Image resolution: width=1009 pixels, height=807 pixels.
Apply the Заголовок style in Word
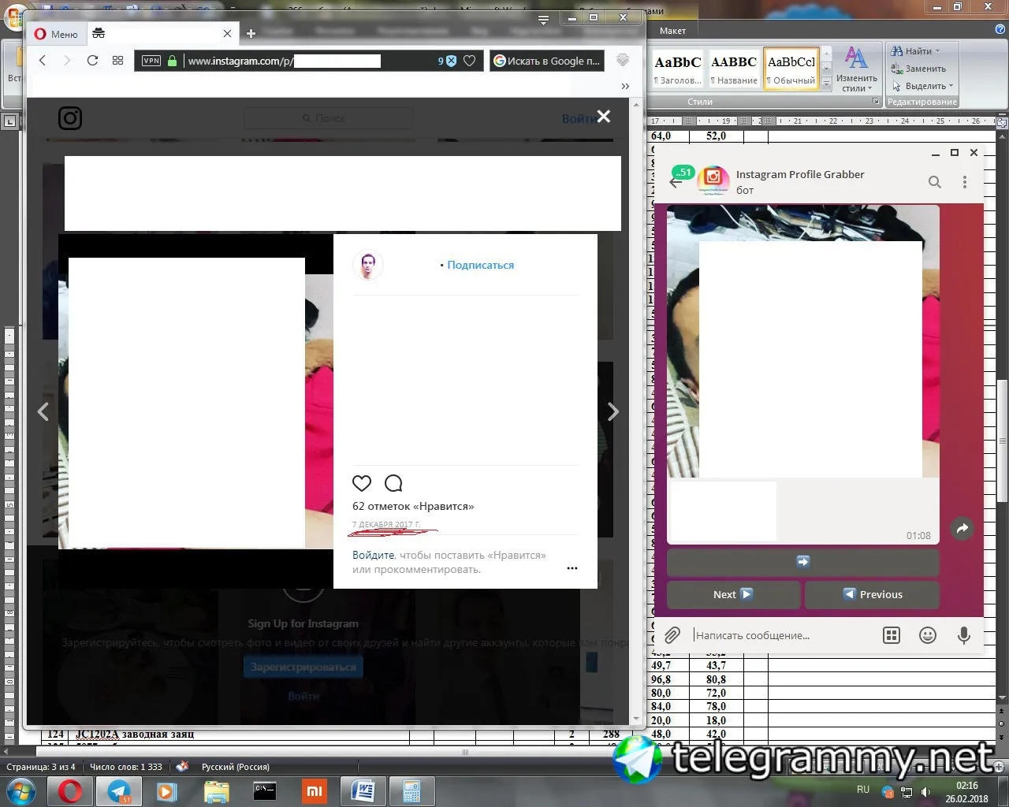tap(678, 68)
